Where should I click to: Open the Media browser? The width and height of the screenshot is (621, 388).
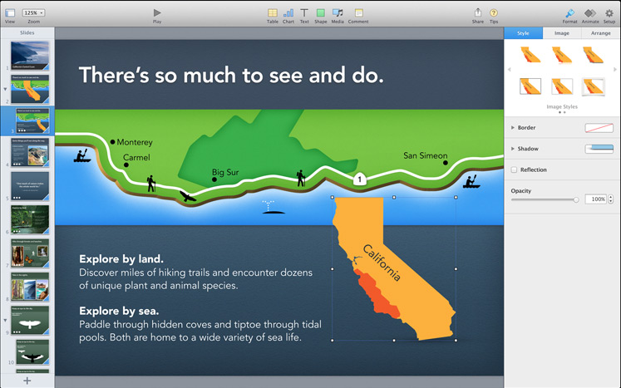click(338, 13)
